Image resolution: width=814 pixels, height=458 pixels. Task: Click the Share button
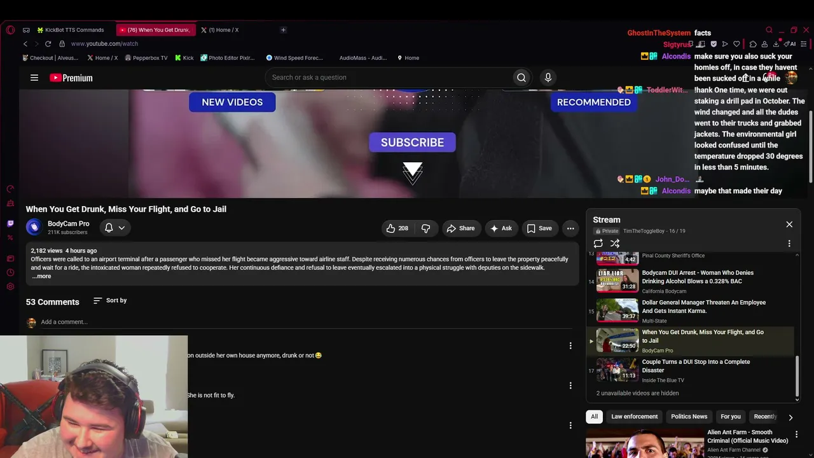[460, 228]
